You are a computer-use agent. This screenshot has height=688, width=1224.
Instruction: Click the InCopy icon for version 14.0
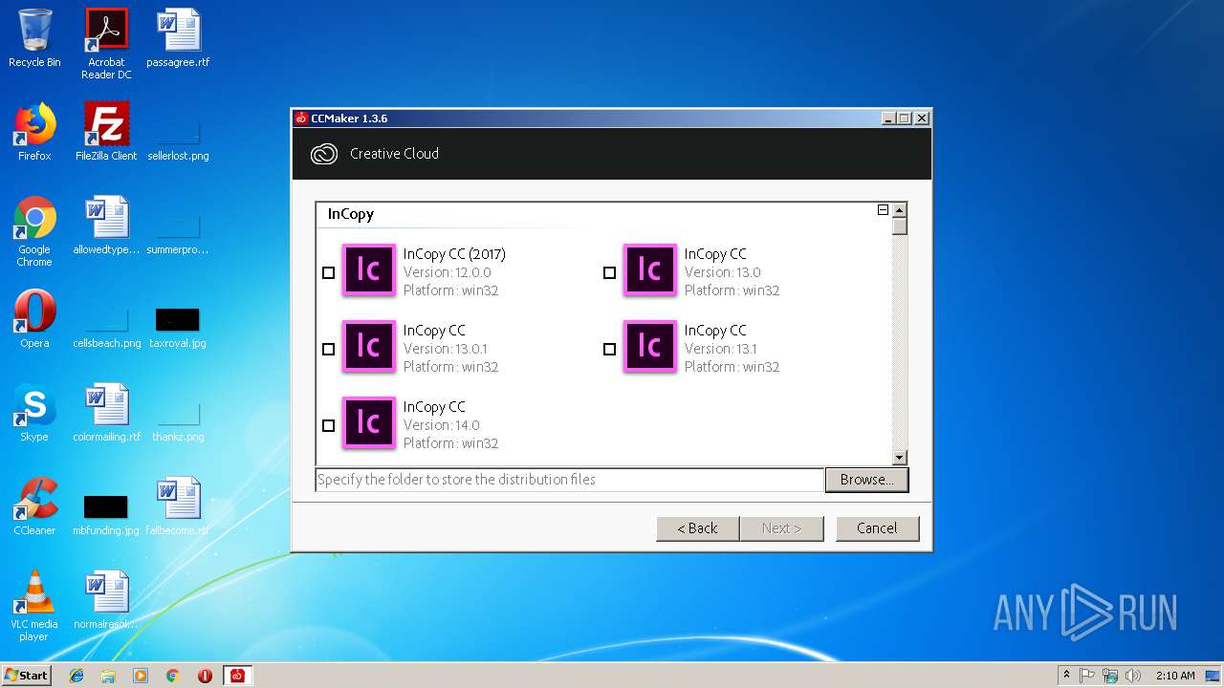369,422
